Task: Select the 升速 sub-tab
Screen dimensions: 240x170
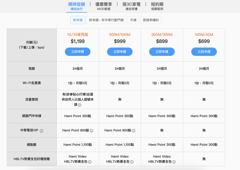Action: point(133,20)
